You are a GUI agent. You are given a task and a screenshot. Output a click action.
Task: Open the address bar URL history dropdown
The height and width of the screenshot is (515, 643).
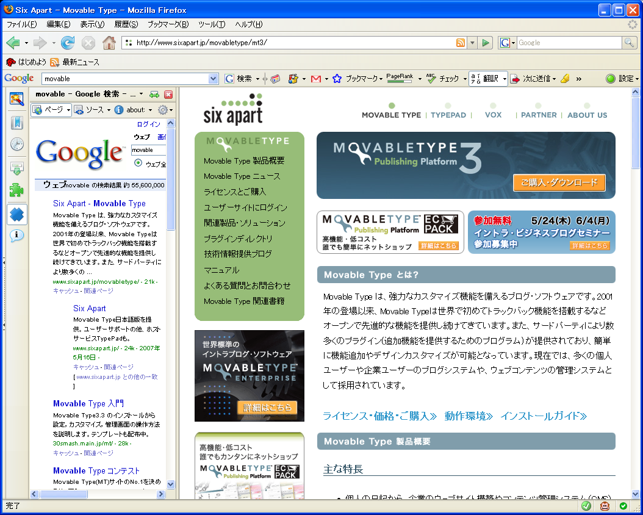pos(472,43)
